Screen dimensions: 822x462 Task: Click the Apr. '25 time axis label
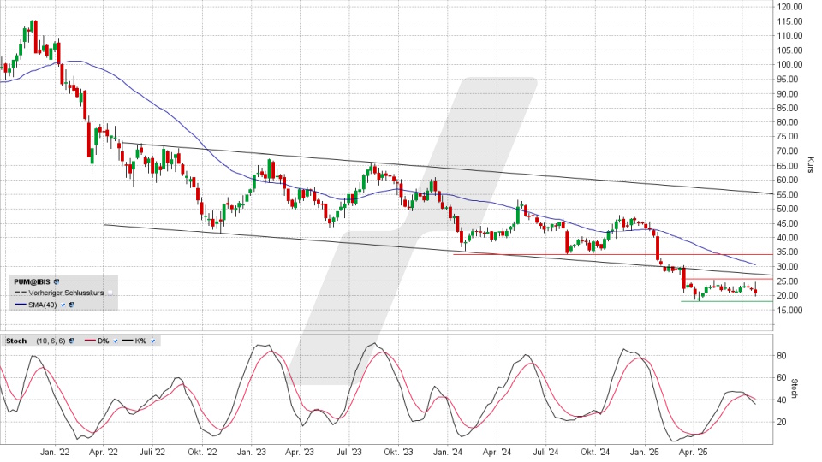pos(693,452)
